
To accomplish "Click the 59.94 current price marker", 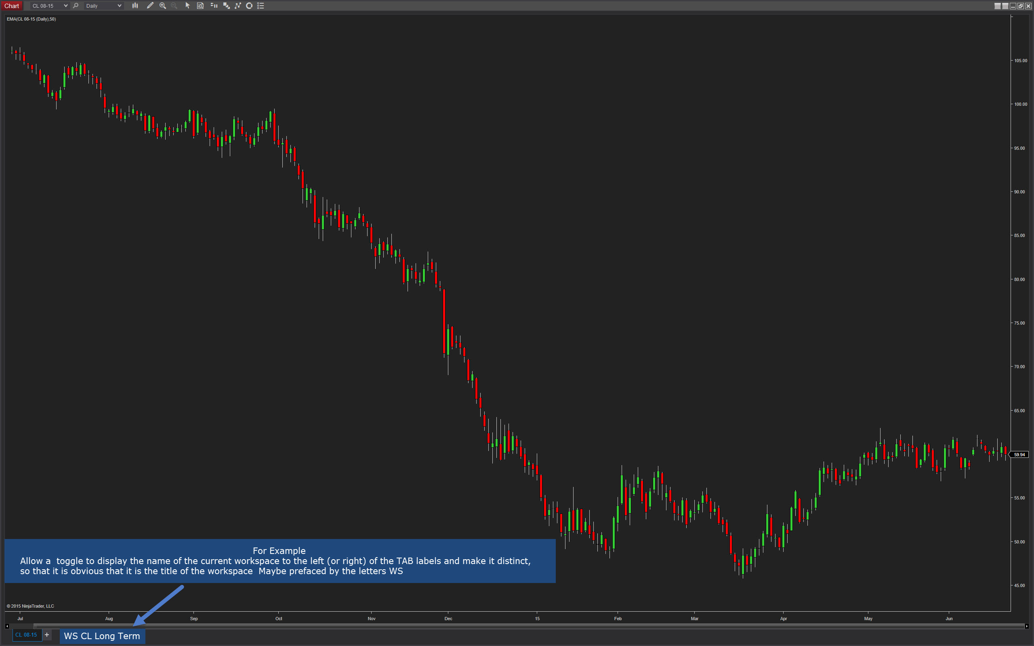I will click(x=1019, y=455).
